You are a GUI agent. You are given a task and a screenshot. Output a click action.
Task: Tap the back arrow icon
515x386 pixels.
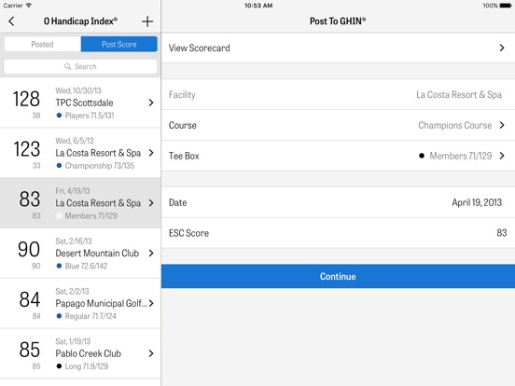pyautogui.click(x=11, y=21)
